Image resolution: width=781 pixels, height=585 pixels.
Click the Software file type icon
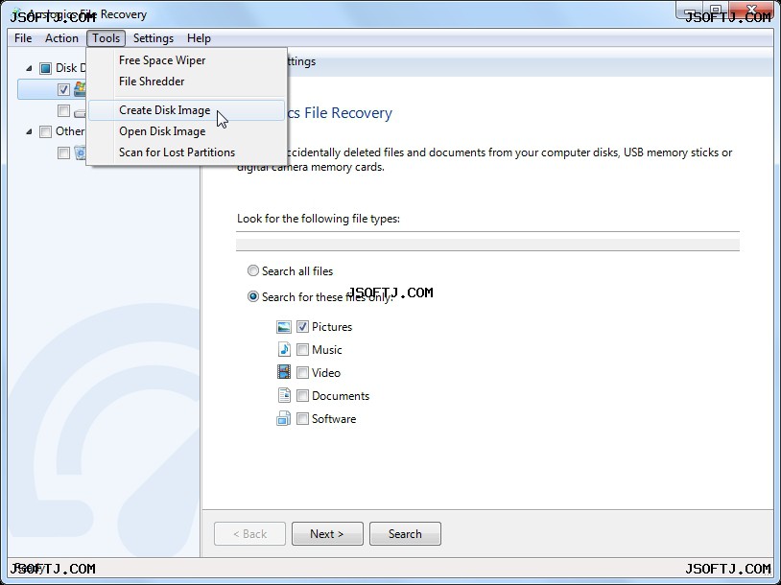[284, 419]
